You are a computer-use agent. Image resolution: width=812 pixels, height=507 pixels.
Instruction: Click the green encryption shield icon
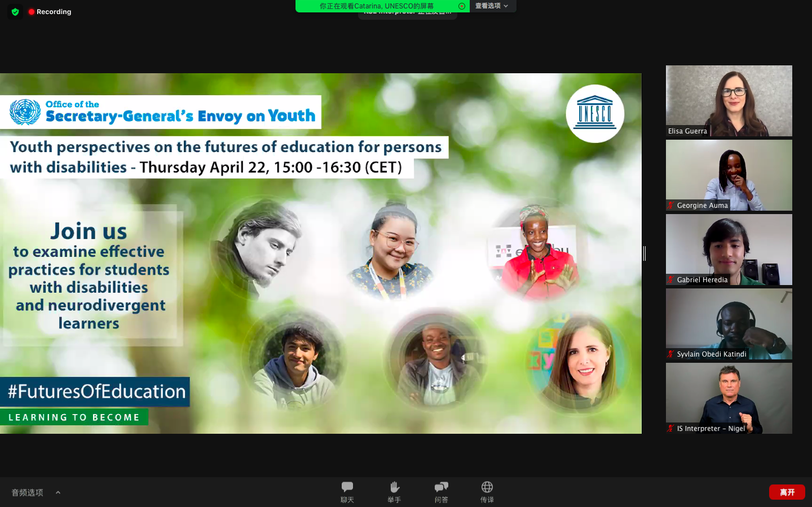(x=15, y=11)
